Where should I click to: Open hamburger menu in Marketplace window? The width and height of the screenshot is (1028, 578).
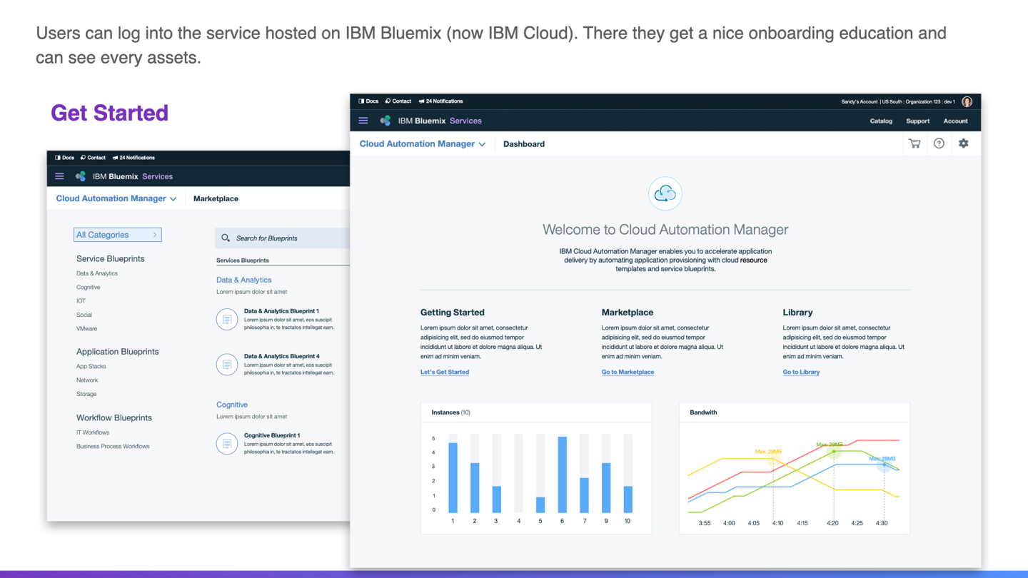pos(59,176)
